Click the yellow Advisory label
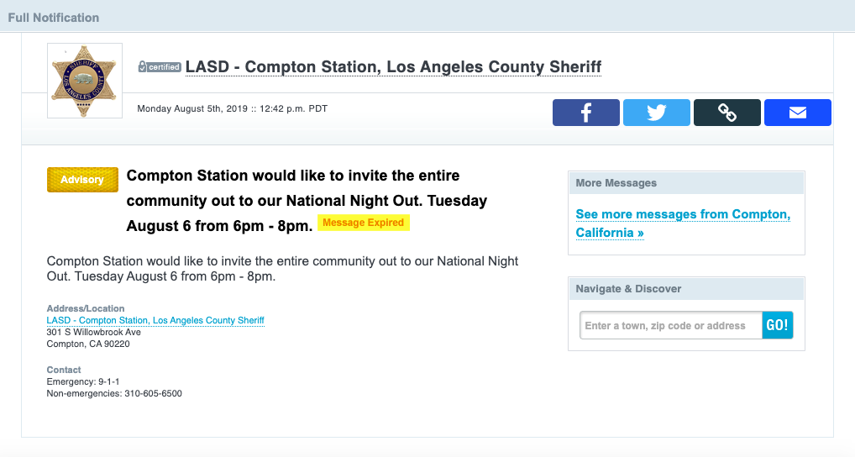This screenshot has width=855, height=457. (x=82, y=180)
